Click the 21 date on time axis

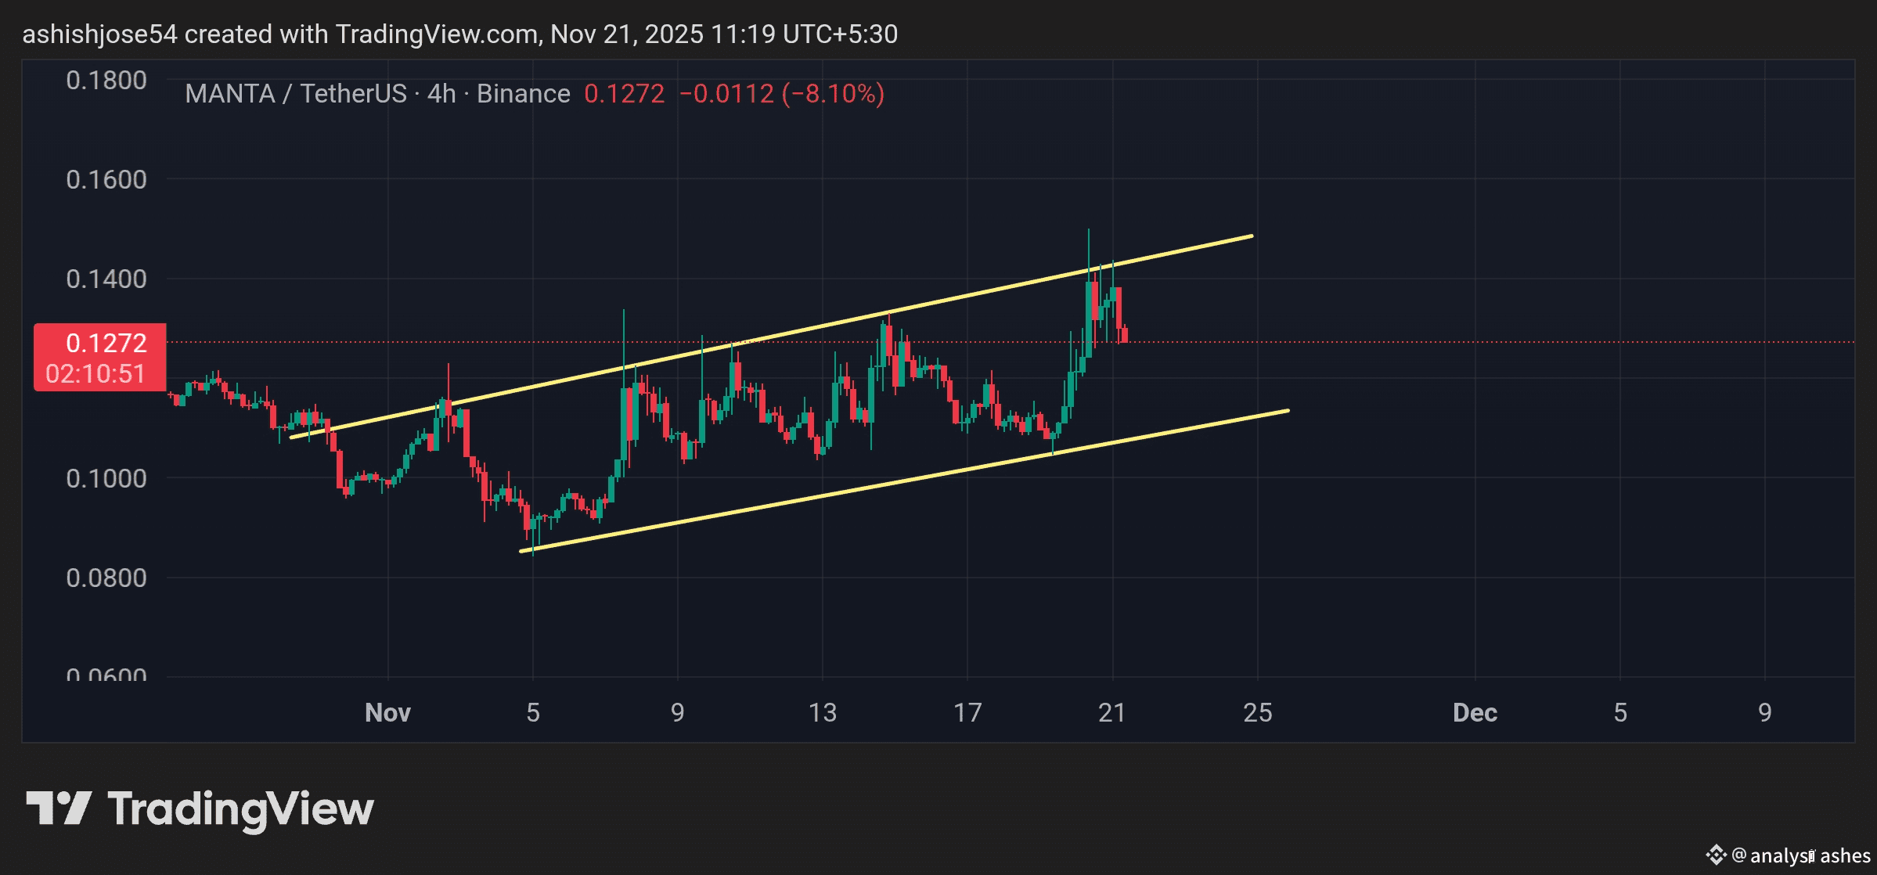coord(1111,712)
